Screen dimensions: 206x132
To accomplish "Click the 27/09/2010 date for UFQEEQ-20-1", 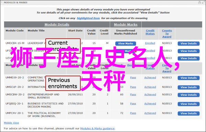I will [x=76, y=104].
